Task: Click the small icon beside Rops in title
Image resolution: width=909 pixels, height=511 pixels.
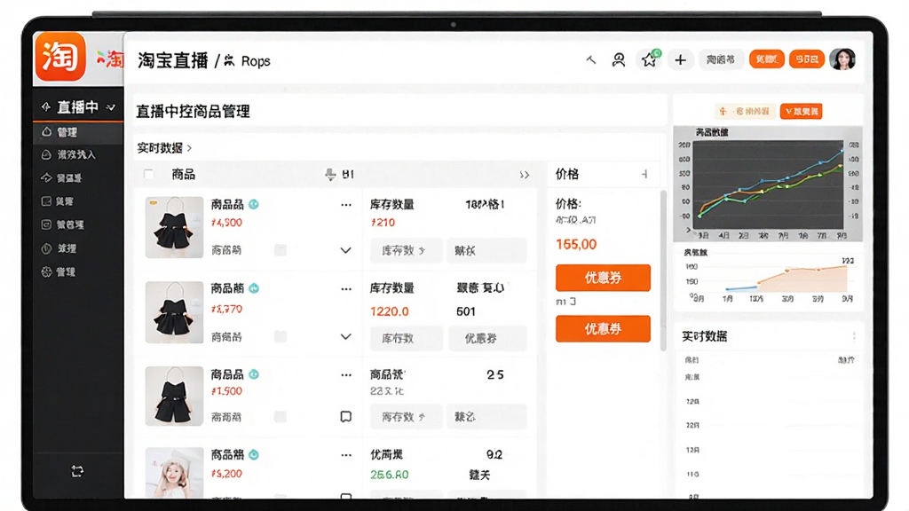Action: point(229,60)
